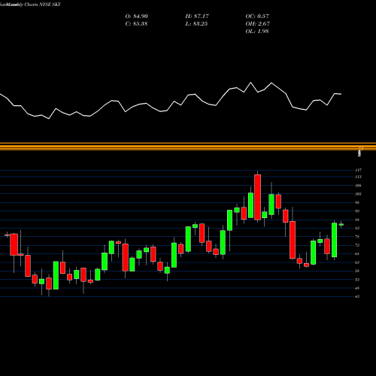This screenshot has height=376, width=376.
Task: Click the 'OH: 2.67' value
Action: 258,24
